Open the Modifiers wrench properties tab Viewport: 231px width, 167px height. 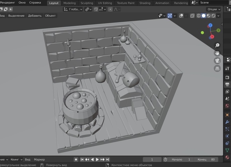pyautogui.click(x=227, y=122)
